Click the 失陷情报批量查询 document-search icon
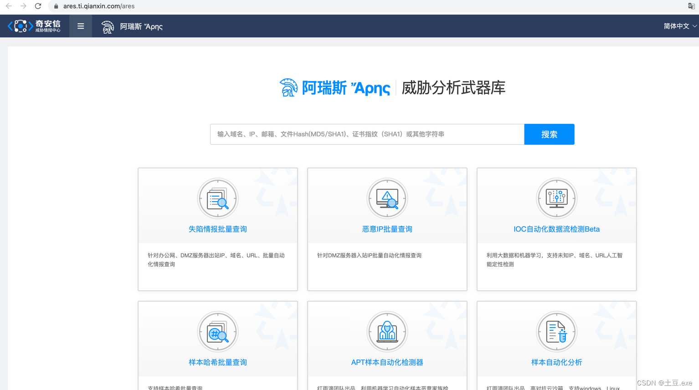699x390 pixels. click(x=218, y=198)
